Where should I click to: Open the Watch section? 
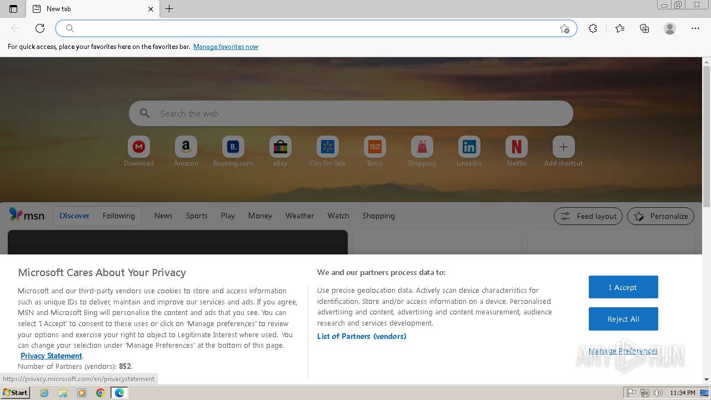338,216
